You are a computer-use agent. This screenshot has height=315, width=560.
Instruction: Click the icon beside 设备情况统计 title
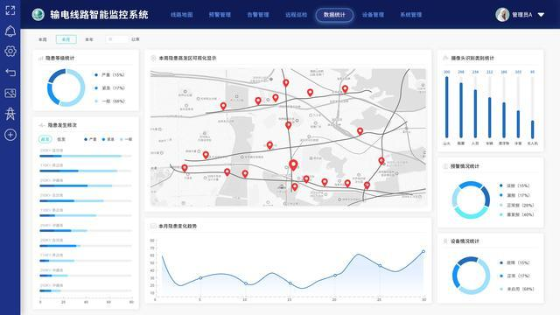(x=445, y=241)
